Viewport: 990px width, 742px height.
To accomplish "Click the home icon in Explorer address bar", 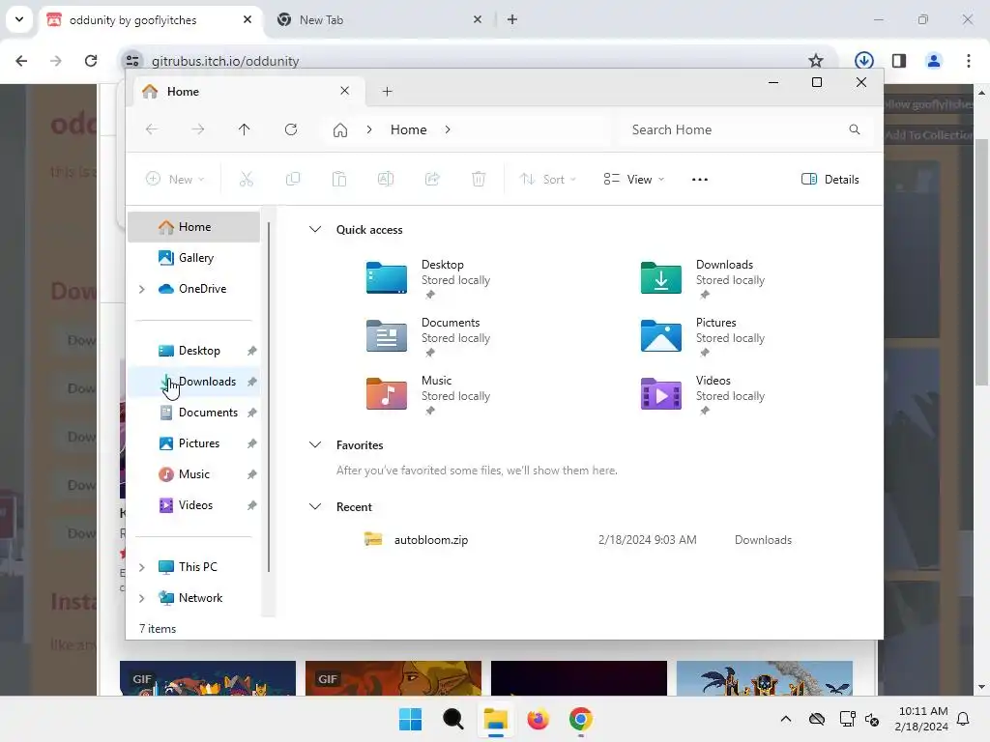I will point(340,130).
